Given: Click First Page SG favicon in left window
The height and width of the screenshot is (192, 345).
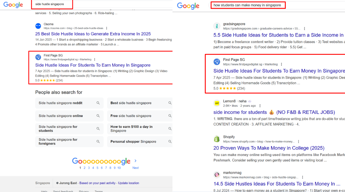Looking at the screenshot, I should click(38, 57).
